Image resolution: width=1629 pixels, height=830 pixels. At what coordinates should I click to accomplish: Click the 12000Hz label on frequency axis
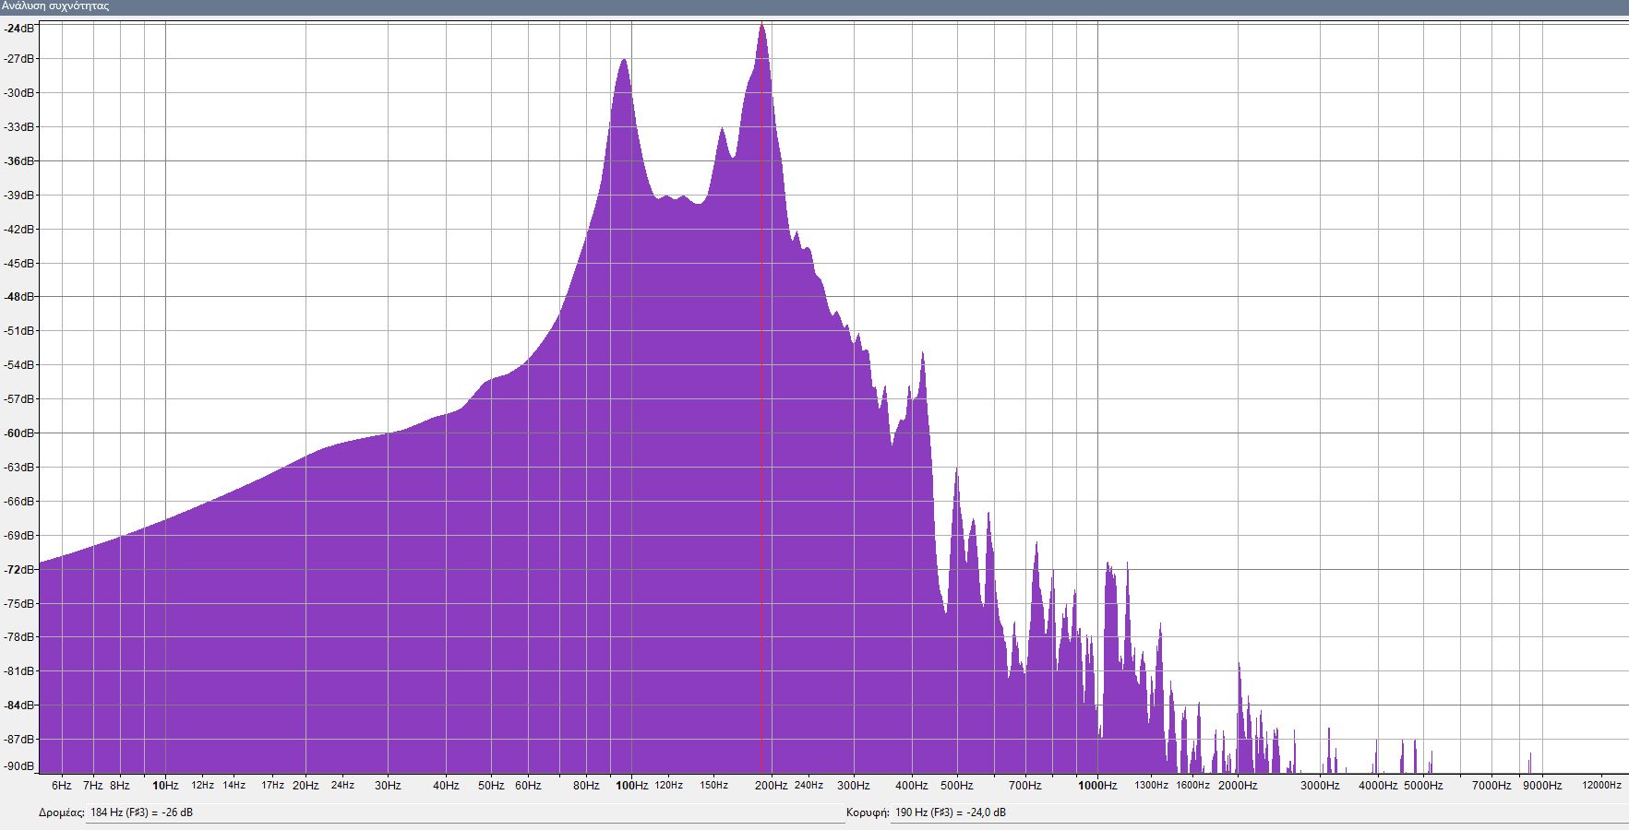1601,786
